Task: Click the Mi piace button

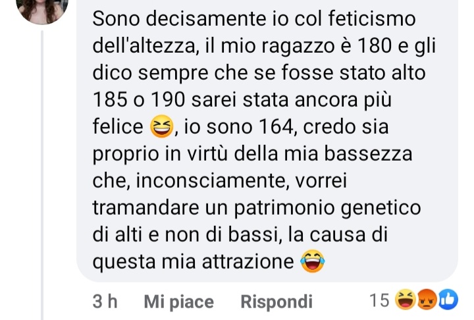Action: click(178, 302)
